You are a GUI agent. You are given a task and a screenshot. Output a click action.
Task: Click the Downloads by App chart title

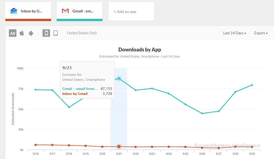click(140, 50)
